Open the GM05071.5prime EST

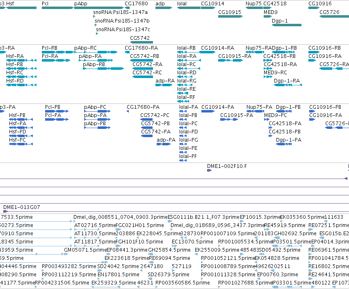pyautogui.click(x=85, y=250)
